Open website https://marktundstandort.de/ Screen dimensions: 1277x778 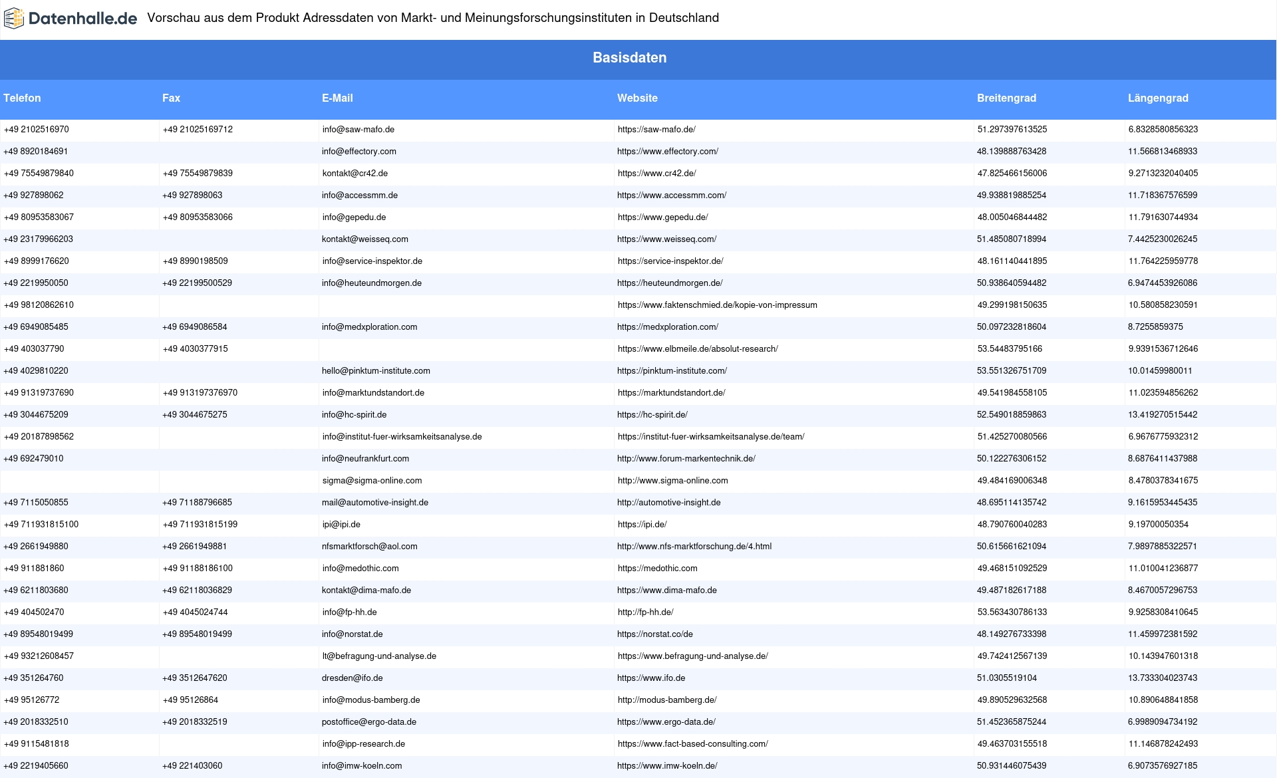672,393
